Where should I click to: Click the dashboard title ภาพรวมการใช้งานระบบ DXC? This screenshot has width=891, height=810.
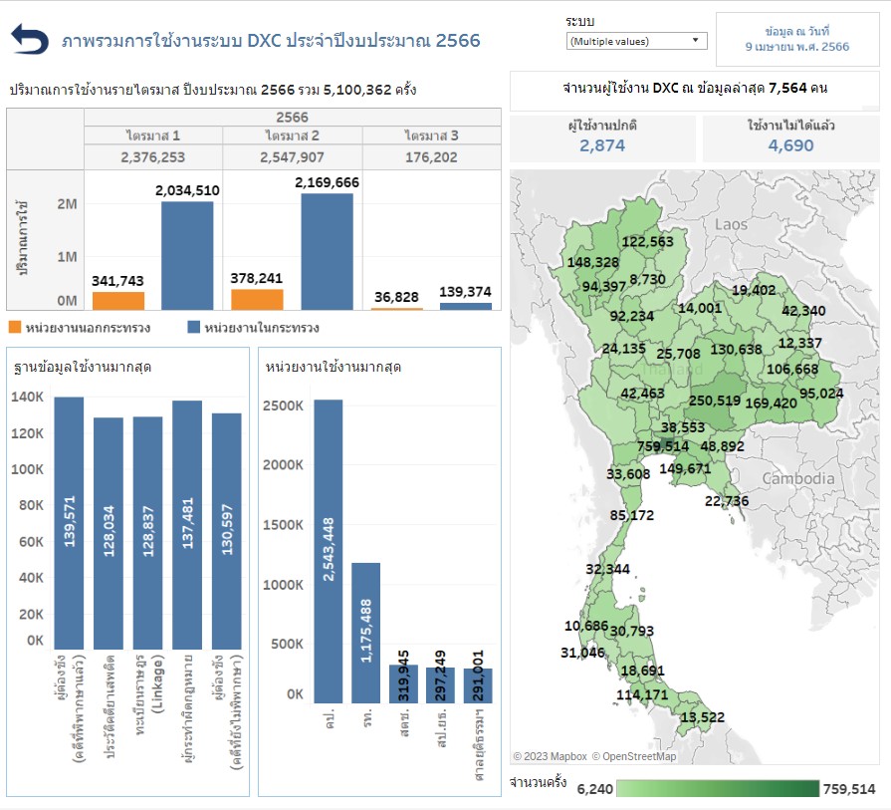click(x=271, y=41)
